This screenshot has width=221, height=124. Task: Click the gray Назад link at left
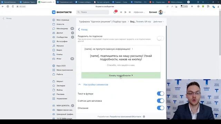click(x=7, y=18)
